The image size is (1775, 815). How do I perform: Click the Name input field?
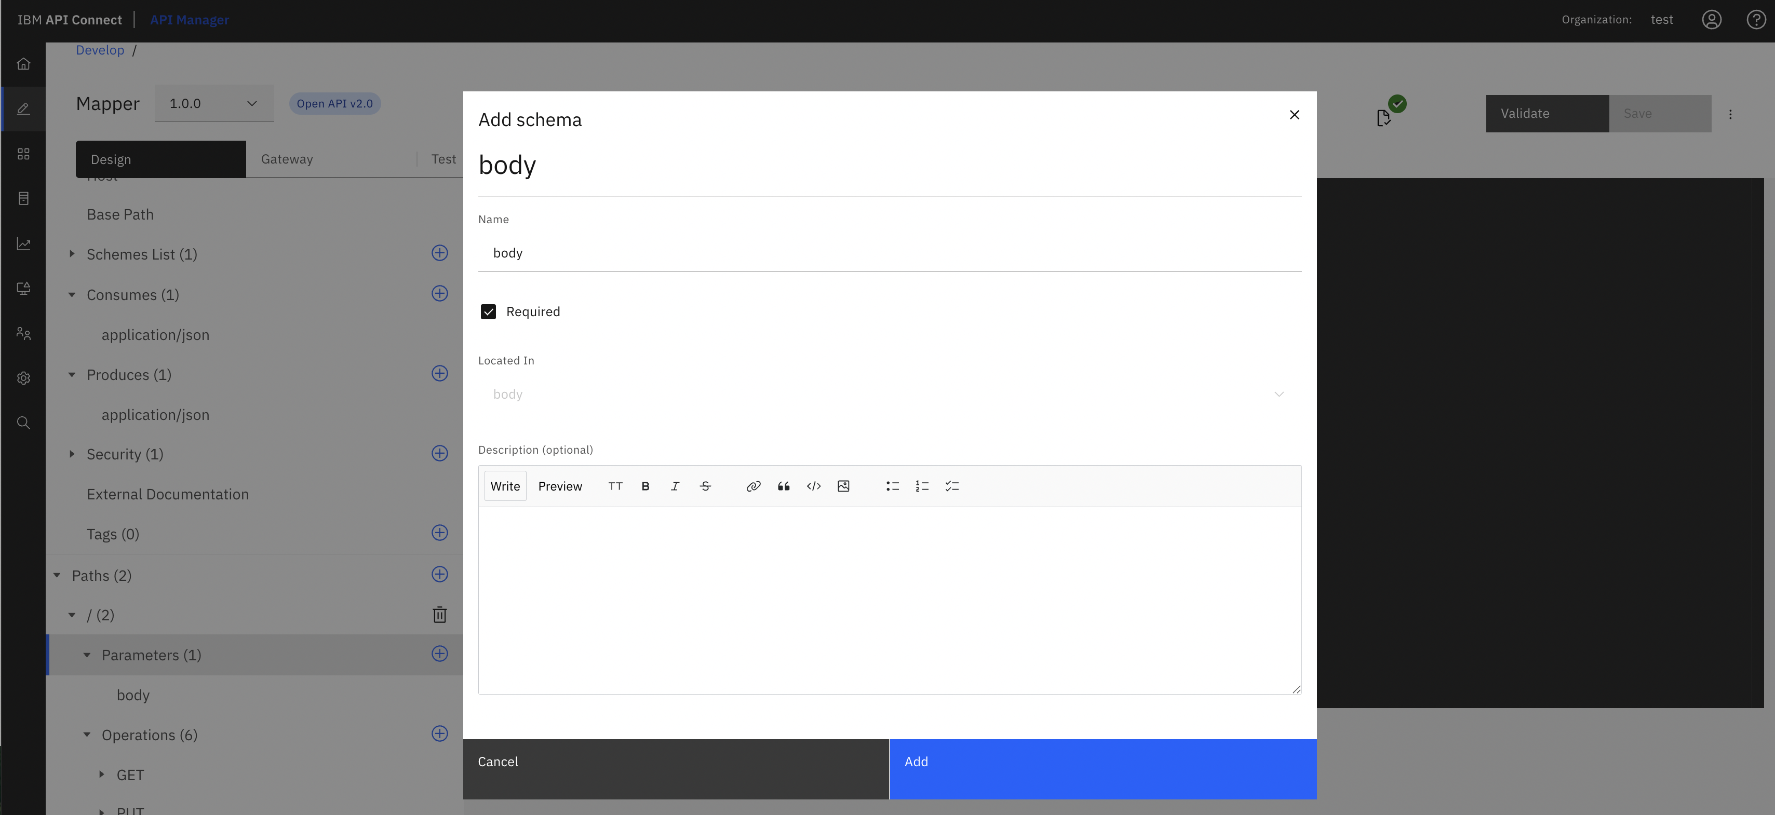889,253
